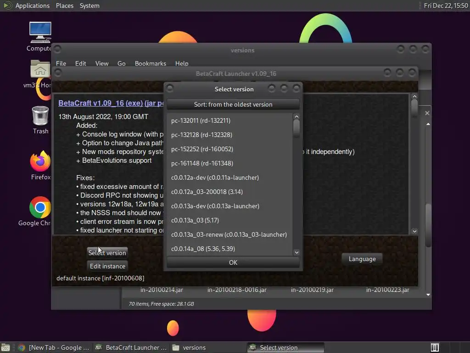Click the Applications menu logo icon
This screenshot has height=353, width=470.
click(7, 6)
